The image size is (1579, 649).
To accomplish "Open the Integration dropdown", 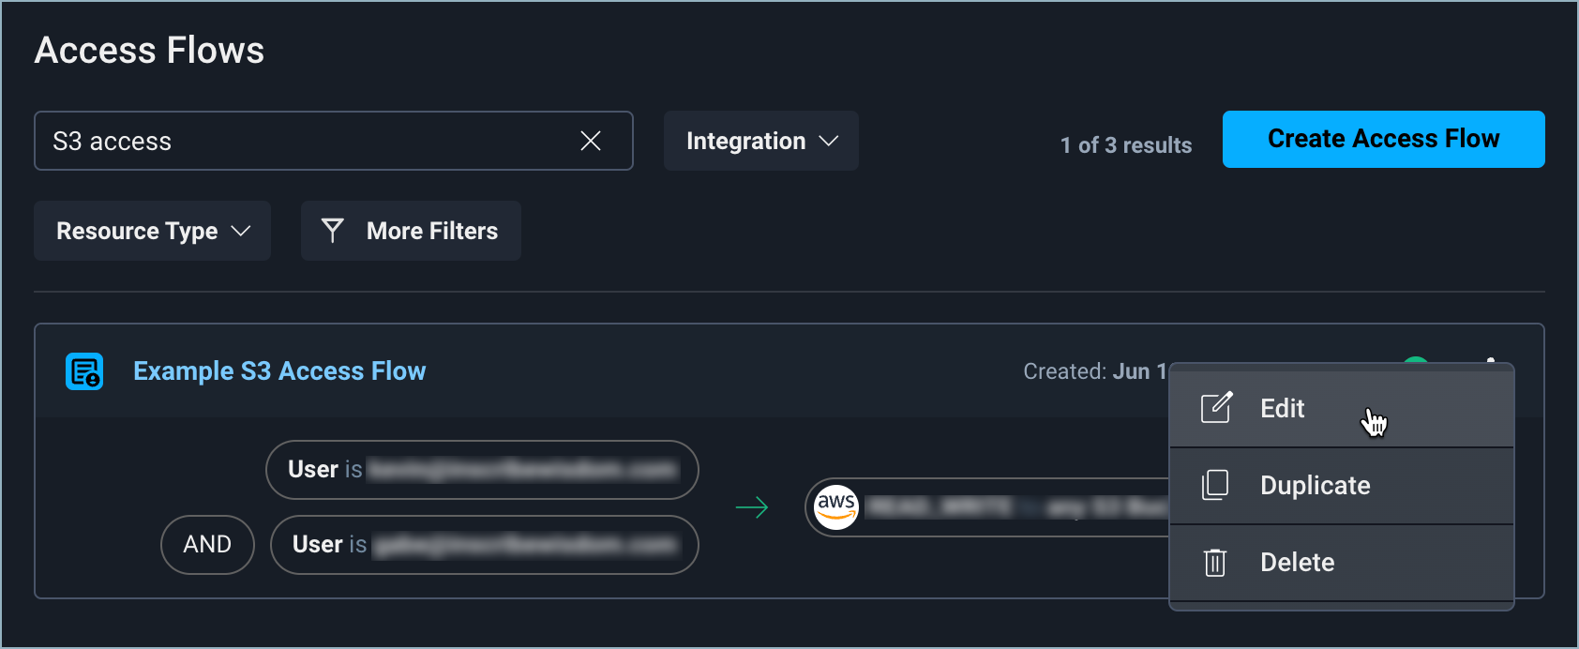I will [760, 141].
